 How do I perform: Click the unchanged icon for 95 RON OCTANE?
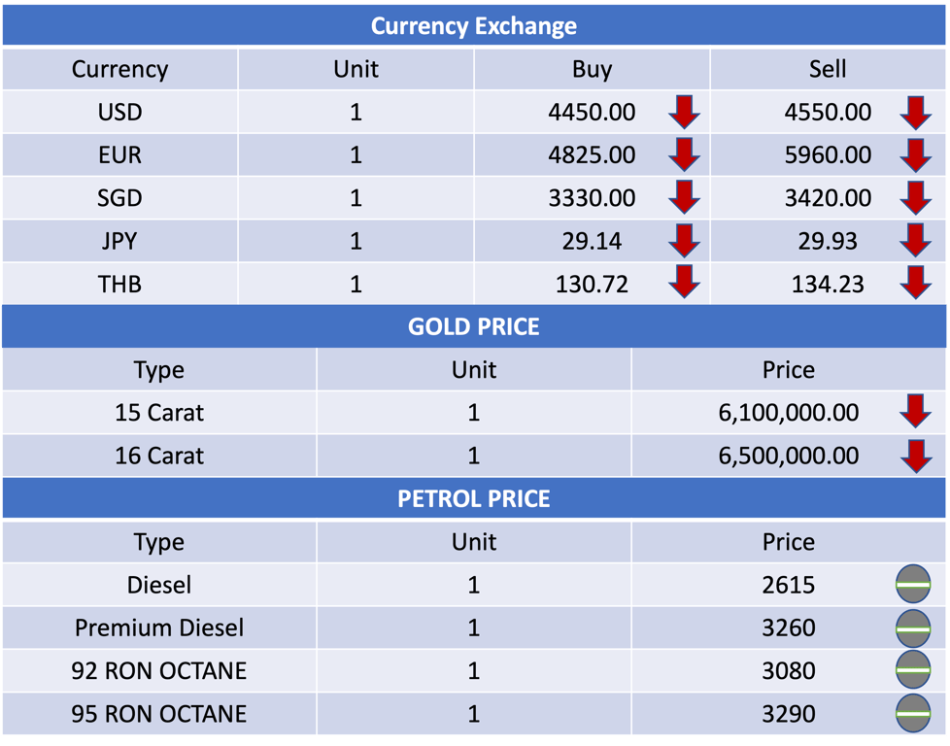coord(913,713)
